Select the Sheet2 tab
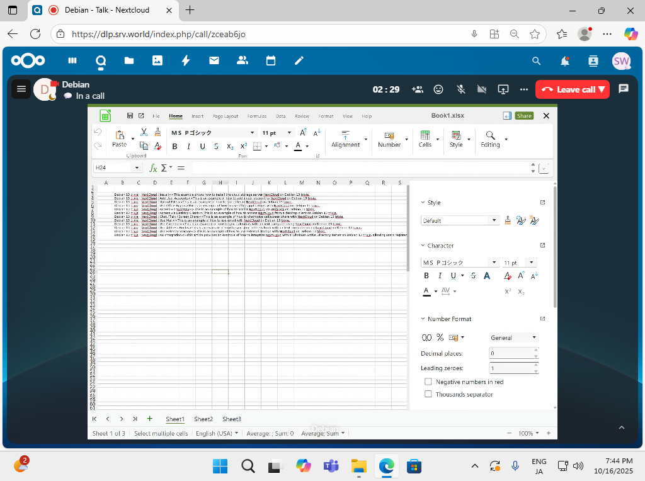Viewport: 645px width, 481px height. tap(203, 419)
